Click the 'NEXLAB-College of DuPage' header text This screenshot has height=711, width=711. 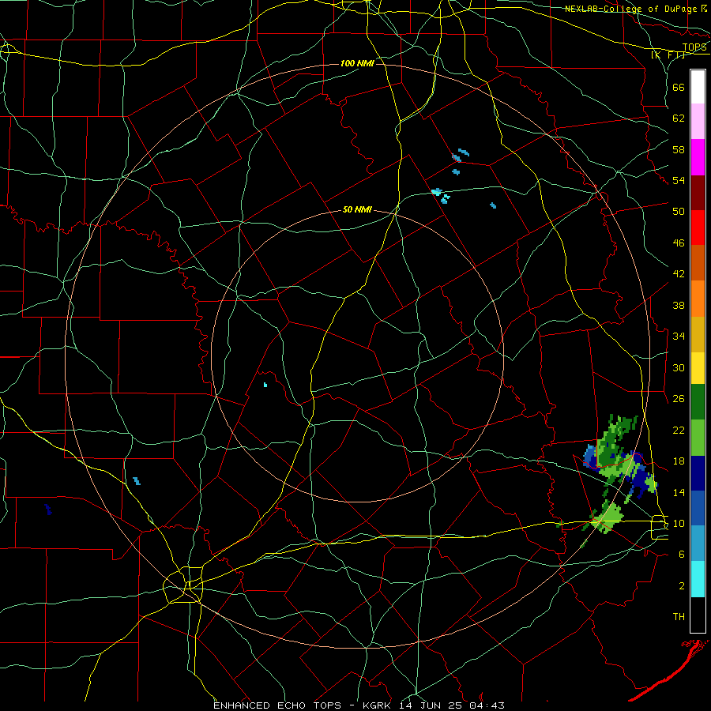[631, 9]
